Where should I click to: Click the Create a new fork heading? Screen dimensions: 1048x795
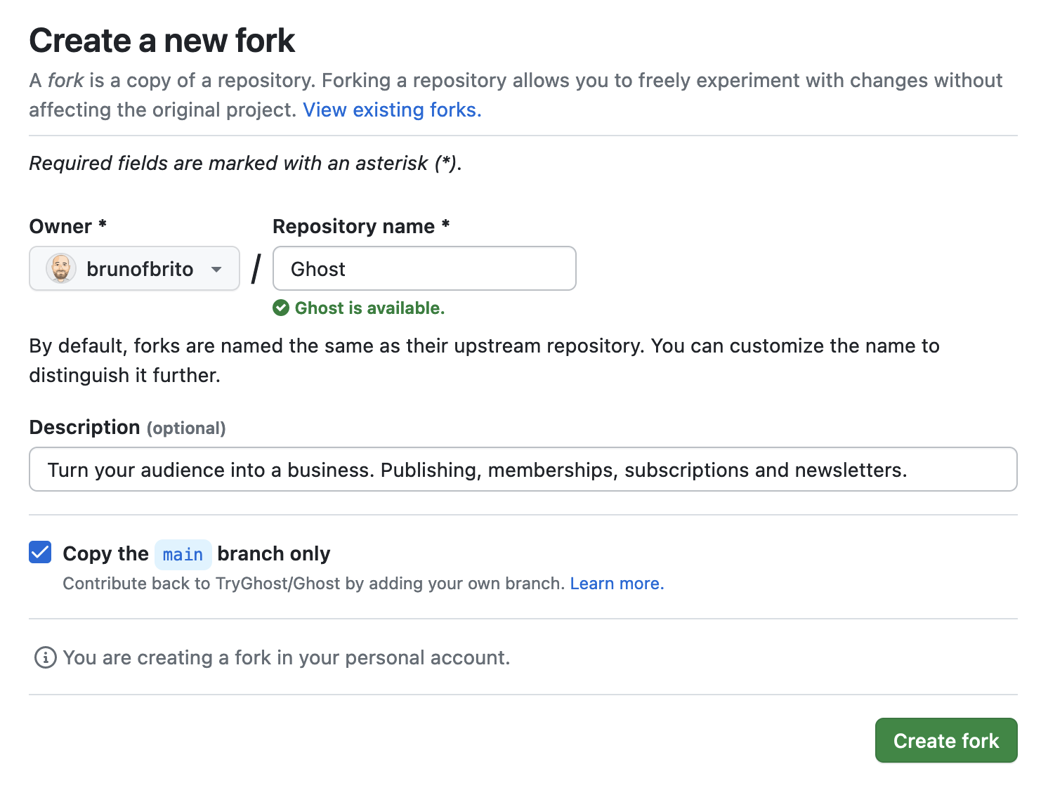click(162, 40)
